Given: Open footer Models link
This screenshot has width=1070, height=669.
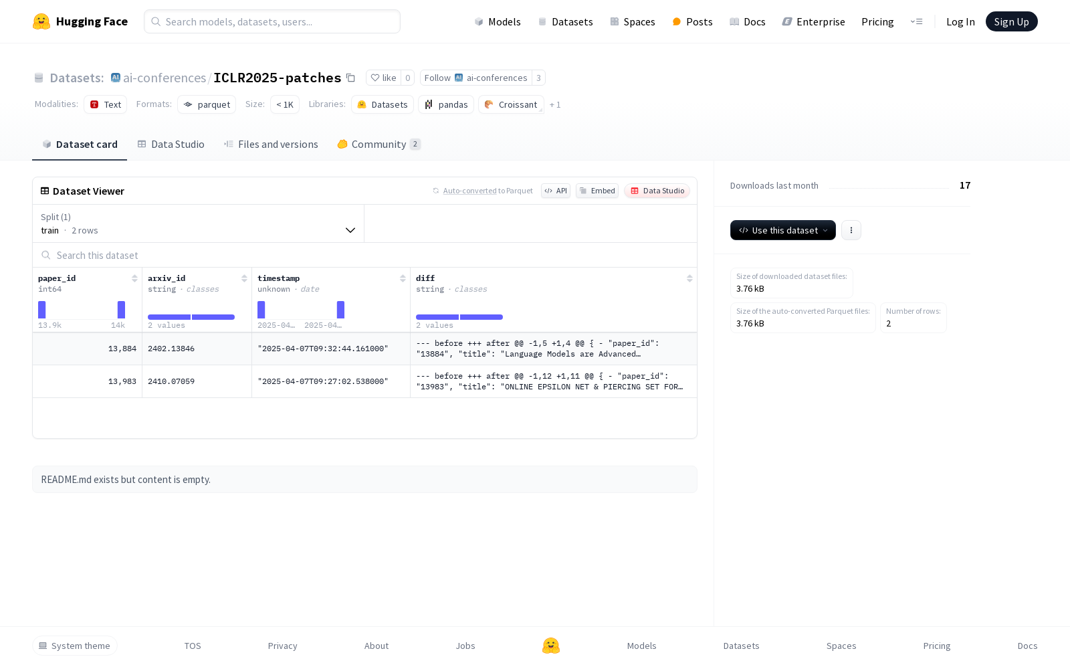Looking at the screenshot, I should [641, 646].
